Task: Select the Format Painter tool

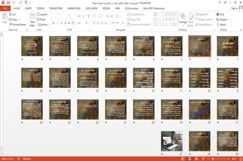Action: 17,25
